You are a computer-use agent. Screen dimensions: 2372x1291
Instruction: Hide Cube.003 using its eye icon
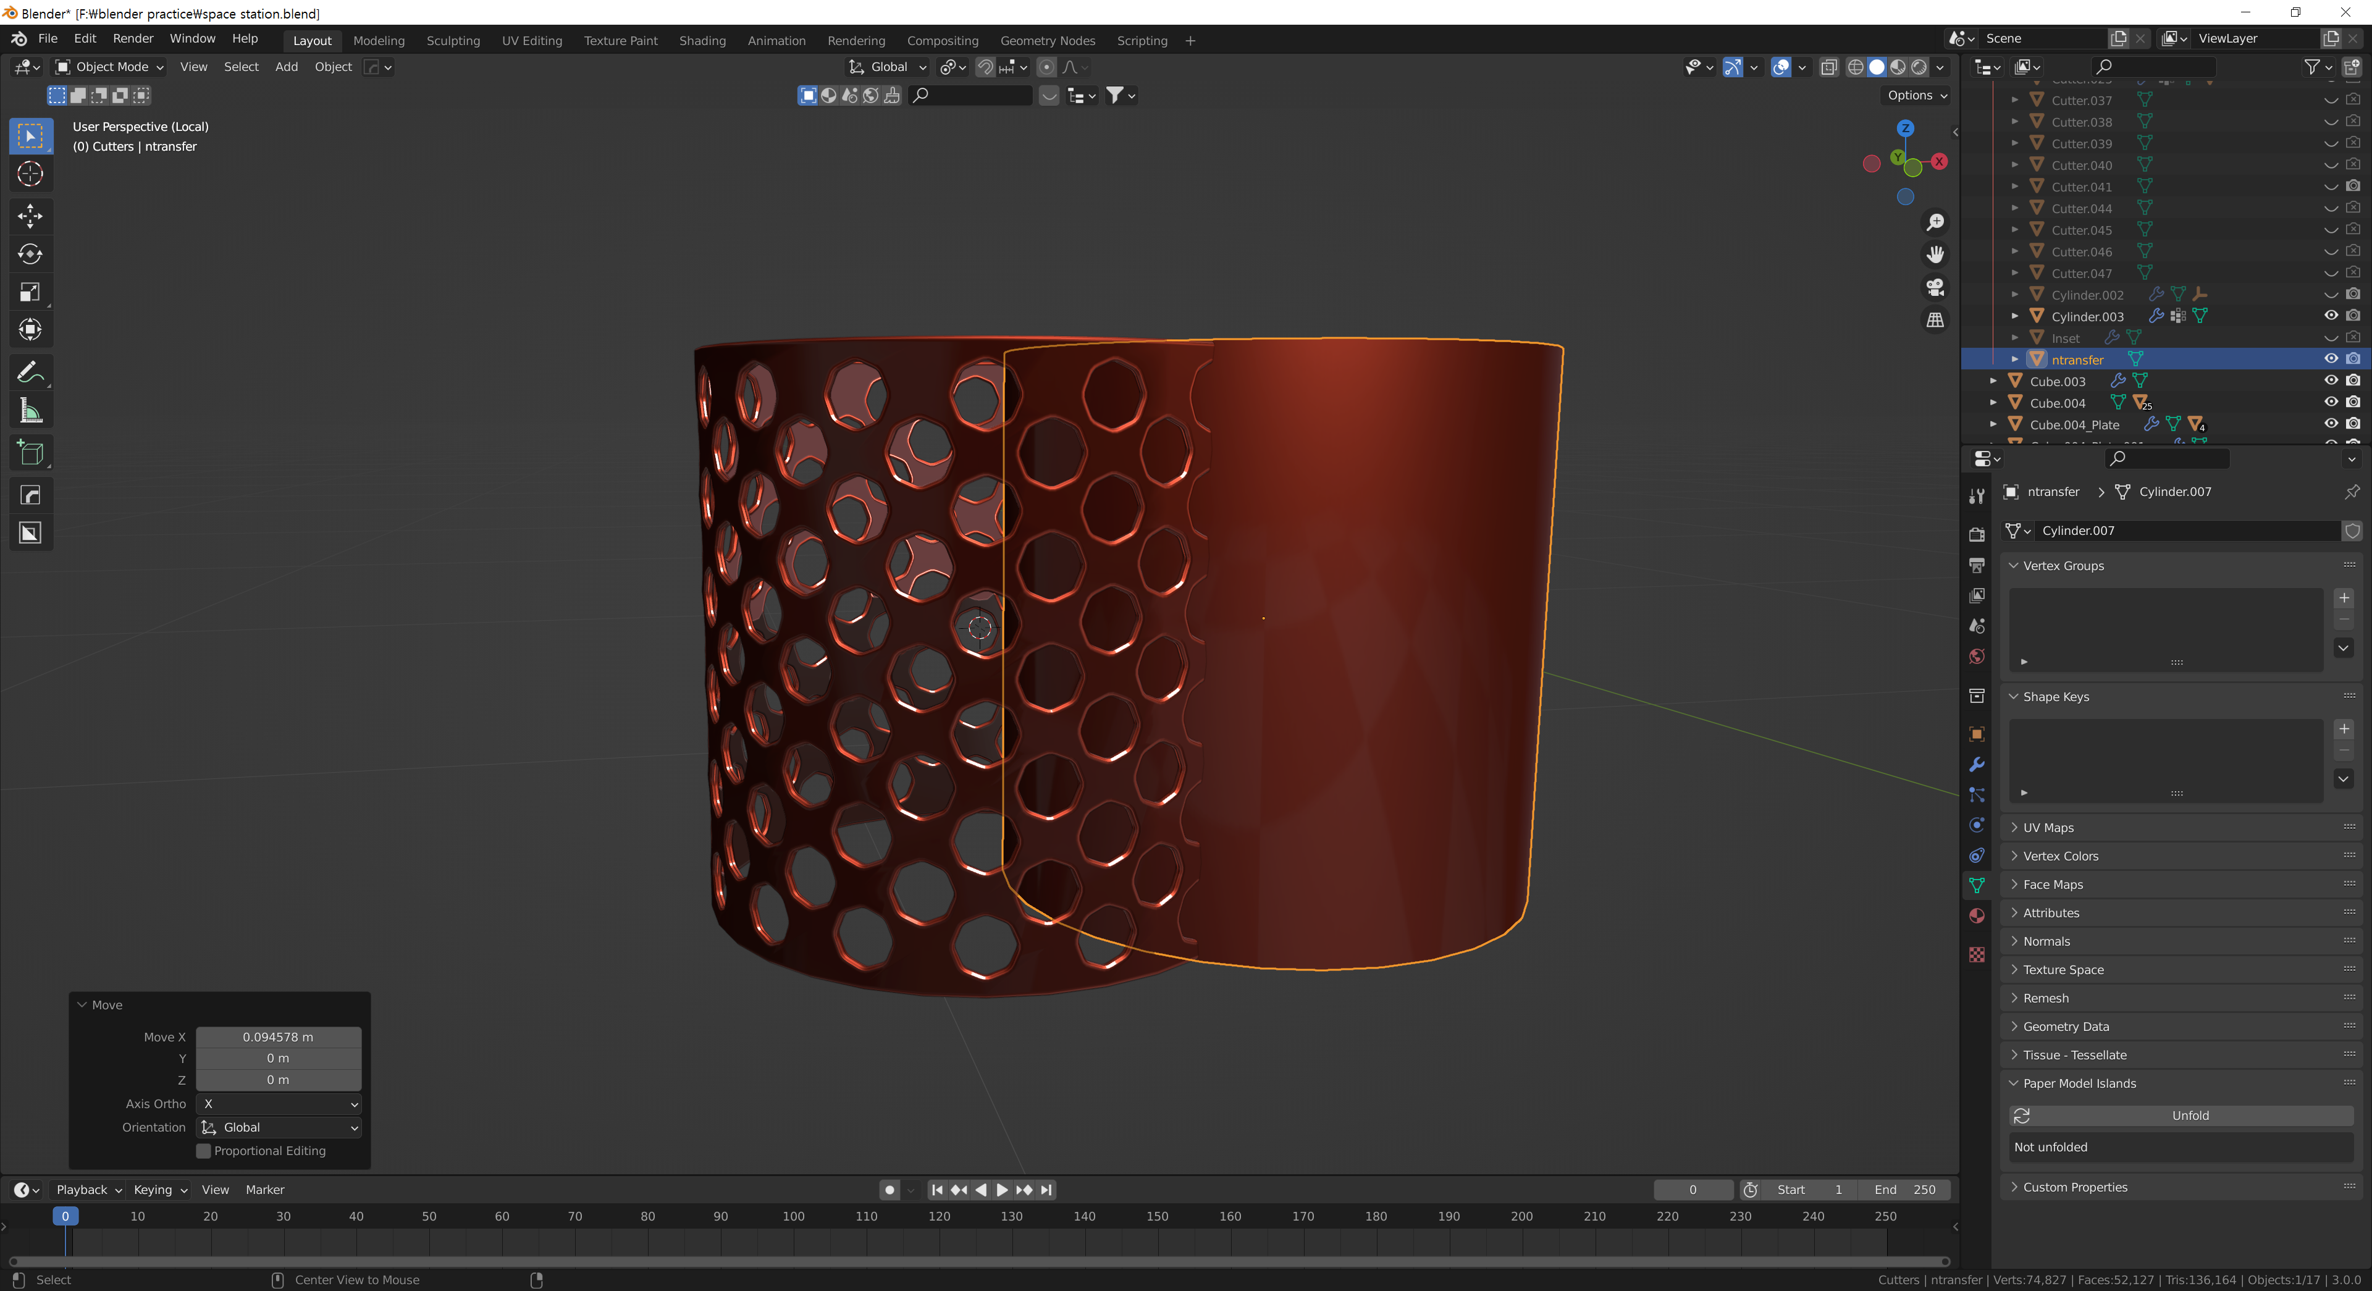pyautogui.click(x=2331, y=381)
